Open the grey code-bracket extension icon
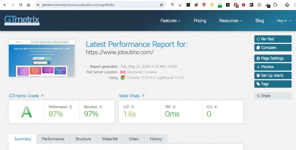The image size is (296, 150). pyautogui.click(x=259, y=5)
